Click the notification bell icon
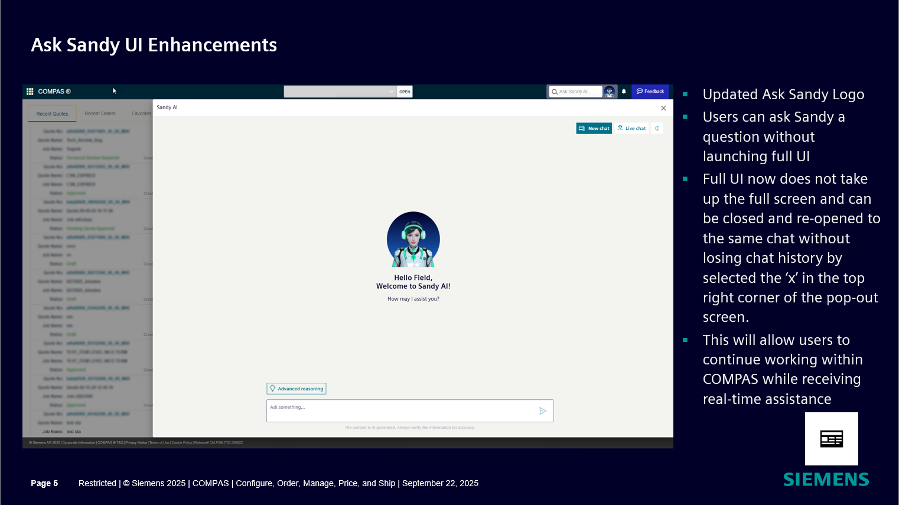 pyautogui.click(x=624, y=92)
